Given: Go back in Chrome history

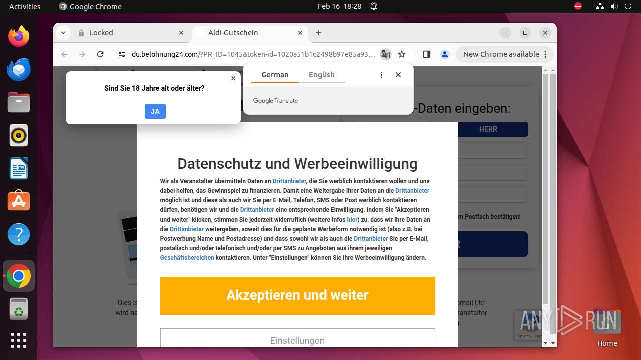Looking at the screenshot, I should tap(64, 54).
